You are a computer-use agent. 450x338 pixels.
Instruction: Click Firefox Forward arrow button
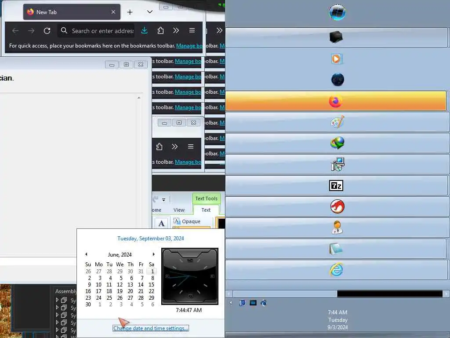point(31,30)
